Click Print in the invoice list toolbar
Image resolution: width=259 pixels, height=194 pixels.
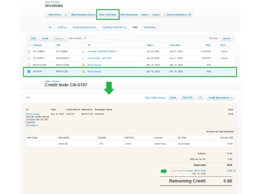pyautogui.click(x=33, y=38)
